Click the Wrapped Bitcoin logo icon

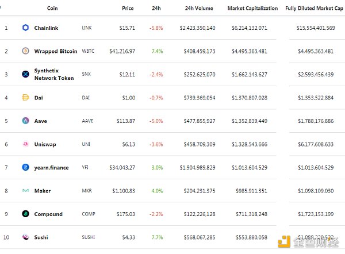click(x=25, y=51)
